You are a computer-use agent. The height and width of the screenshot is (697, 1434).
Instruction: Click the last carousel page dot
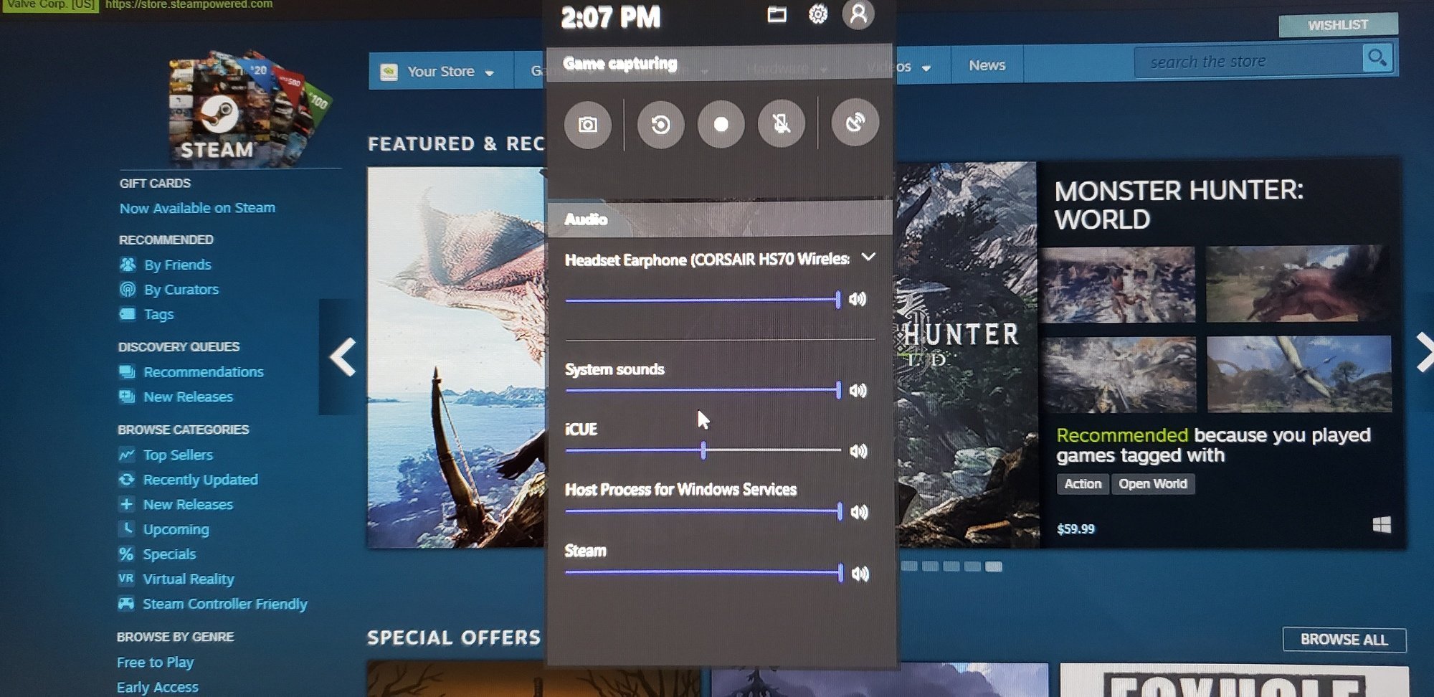(x=994, y=566)
